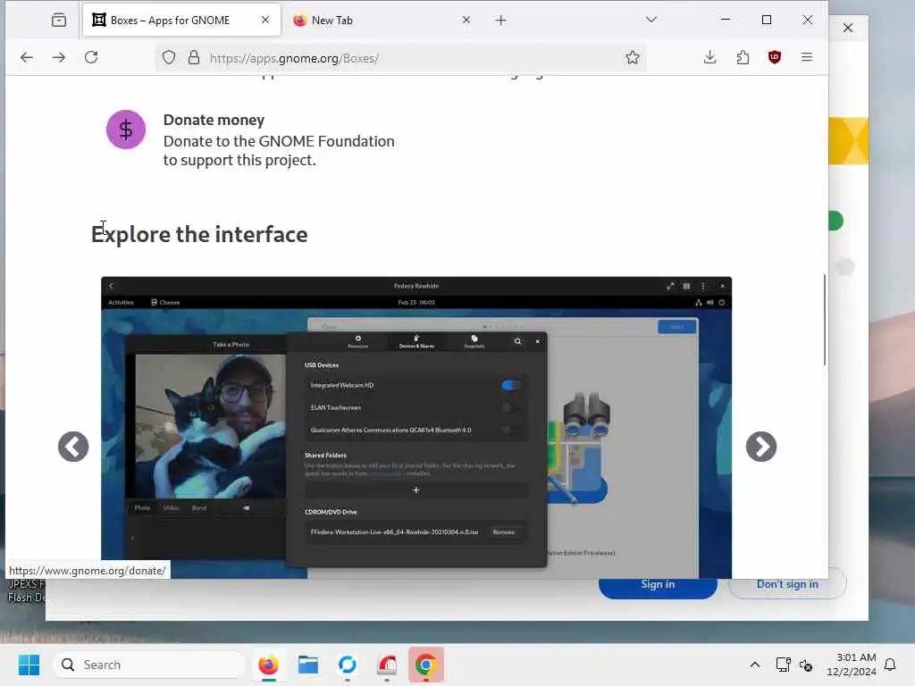Open a new browser tab with plus
Image resolution: width=915 pixels, height=686 pixels.
coord(500,21)
